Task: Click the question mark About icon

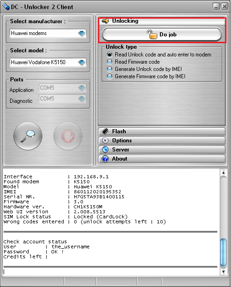Action: [105, 159]
